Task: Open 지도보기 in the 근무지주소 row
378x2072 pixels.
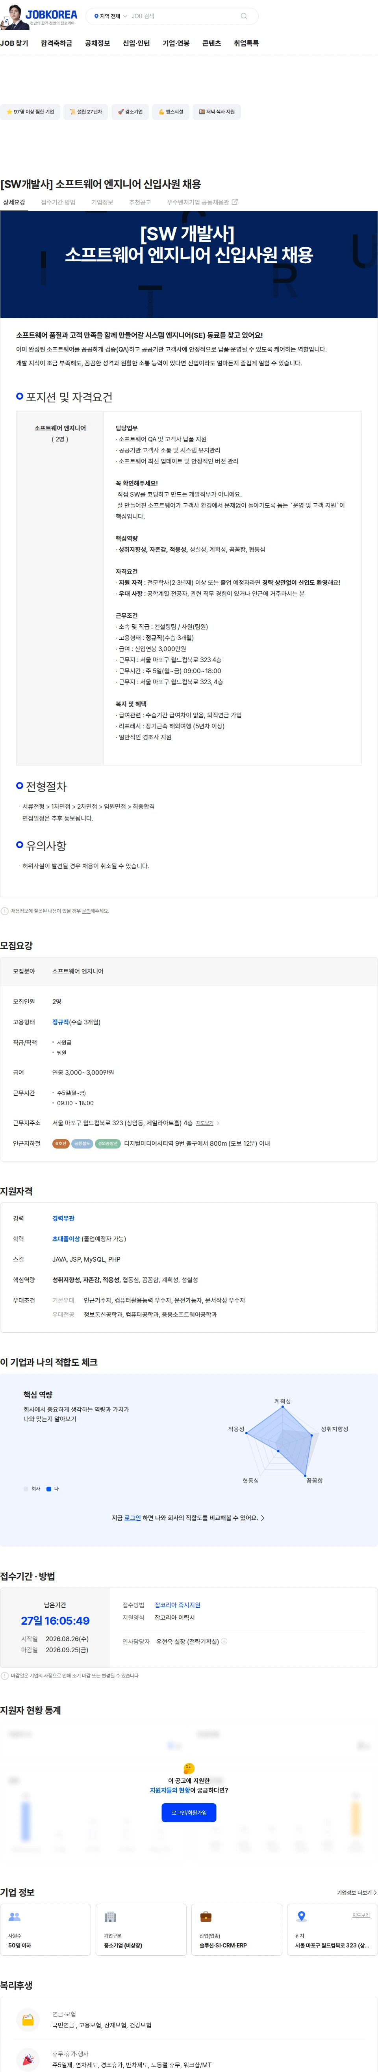Action: pos(205,1123)
